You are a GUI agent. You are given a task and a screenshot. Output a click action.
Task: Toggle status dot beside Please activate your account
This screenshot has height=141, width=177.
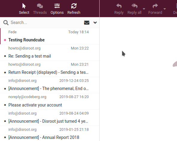(5, 105)
